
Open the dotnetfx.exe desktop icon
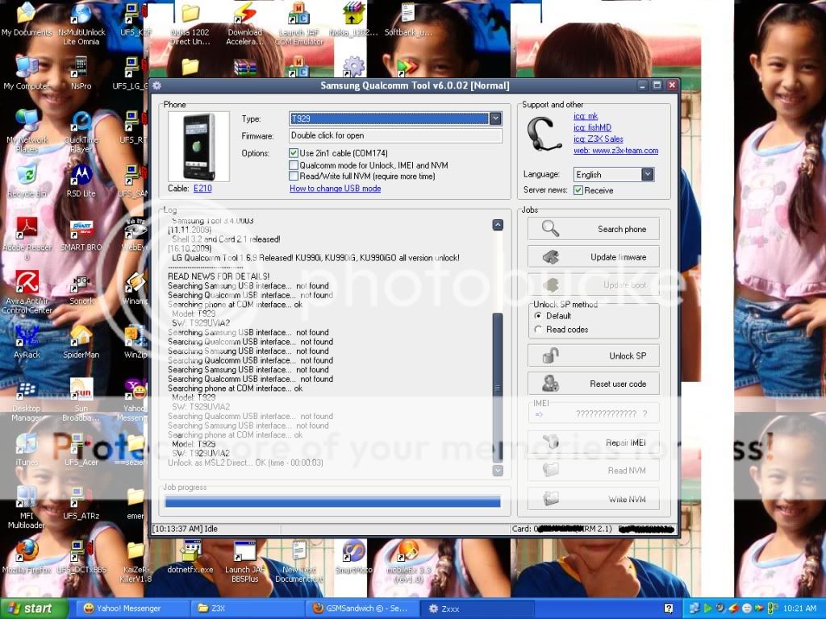190,558
